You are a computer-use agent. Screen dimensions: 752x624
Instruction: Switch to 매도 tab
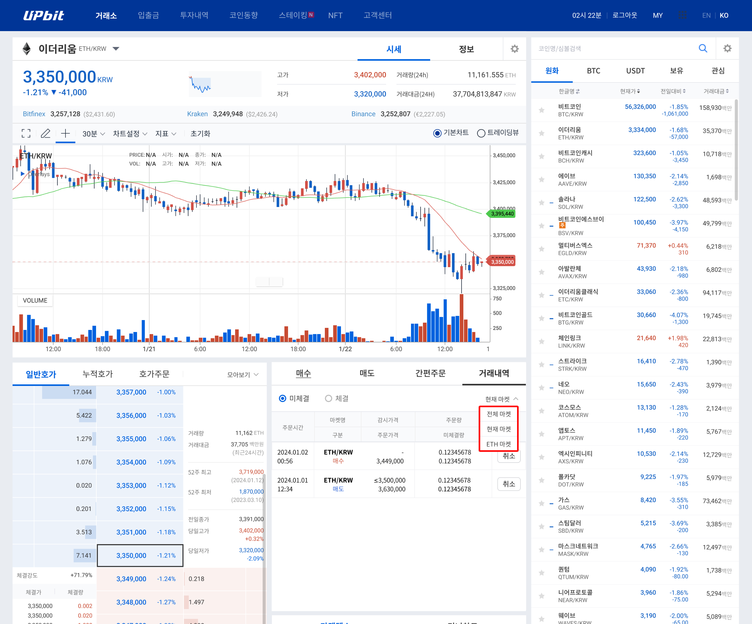point(367,373)
